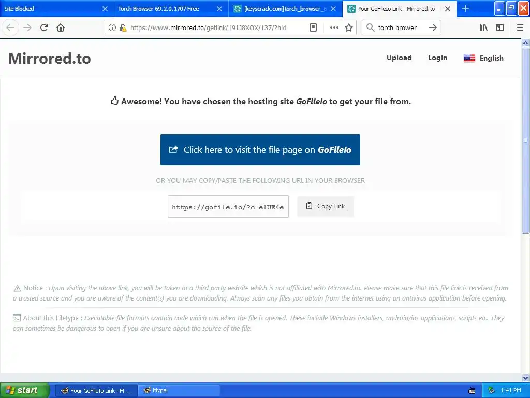Close the keyscrack.com tab
The width and height of the screenshot is (530, 398).
point(333,9)
